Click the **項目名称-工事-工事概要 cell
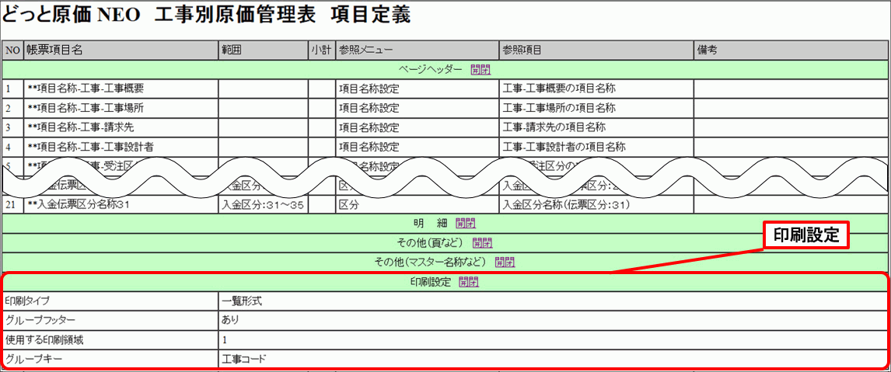 pos(121,89)
